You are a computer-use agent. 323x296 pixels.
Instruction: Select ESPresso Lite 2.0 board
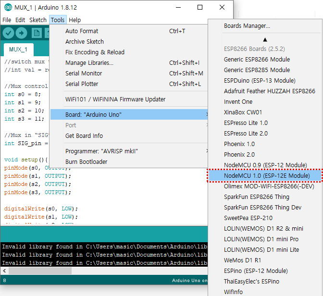[265, 134]
